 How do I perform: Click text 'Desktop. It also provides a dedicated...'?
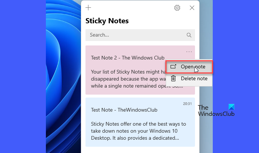(x=135, y=138)
